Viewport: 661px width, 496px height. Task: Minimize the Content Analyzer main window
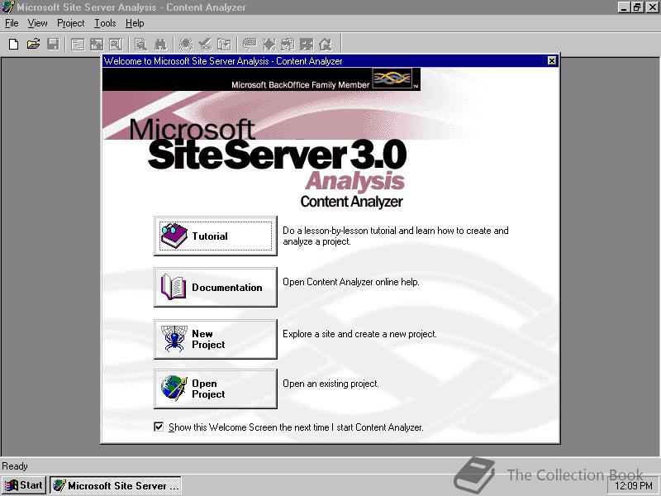(x=625, y=7)
